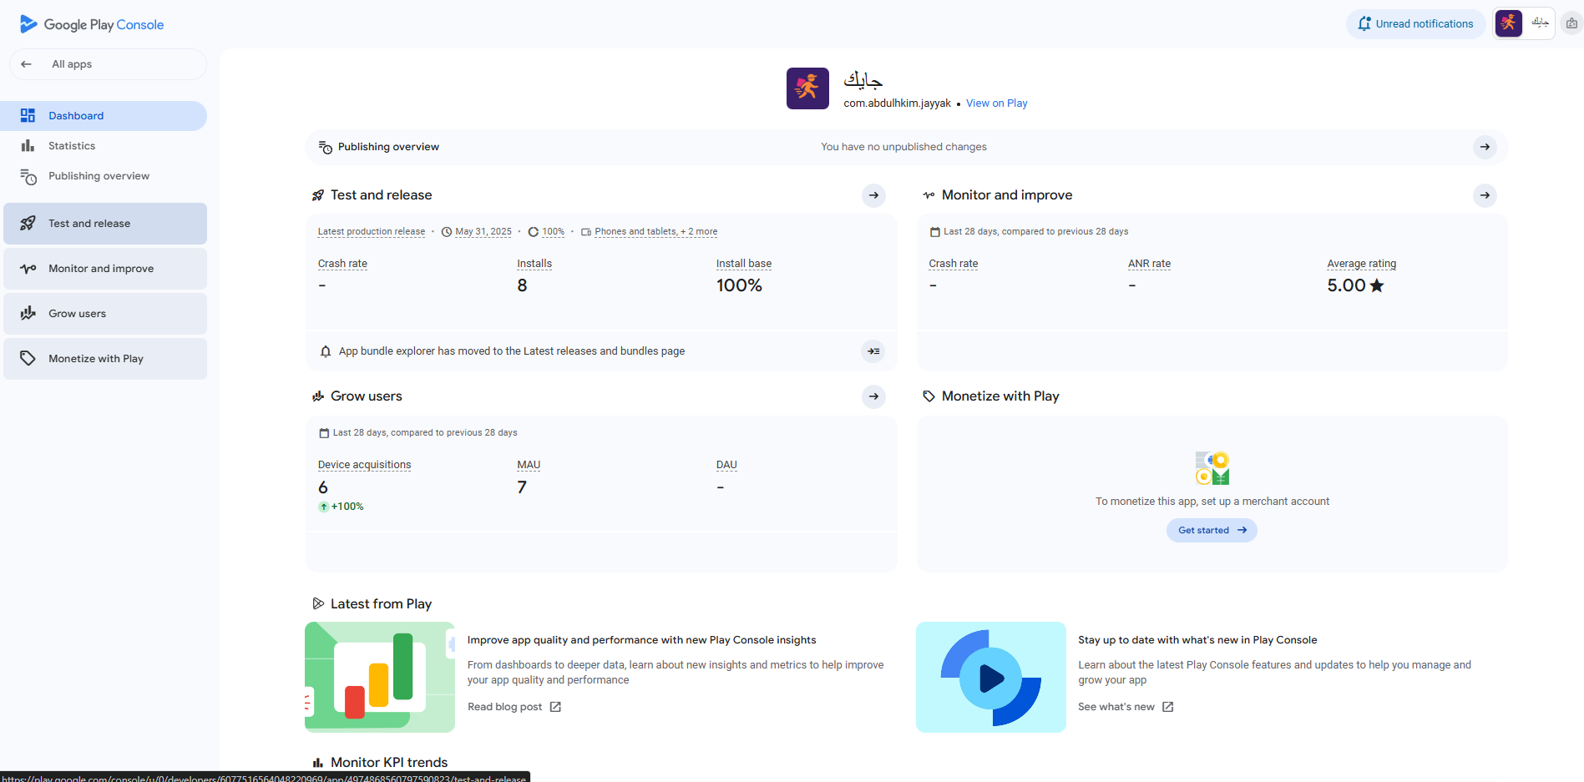The width and height of the screenshot is (1584, 782).
Task: Click the App bundle explorer redirect icon
Action: pyautogui.click(x=873, y=351)
